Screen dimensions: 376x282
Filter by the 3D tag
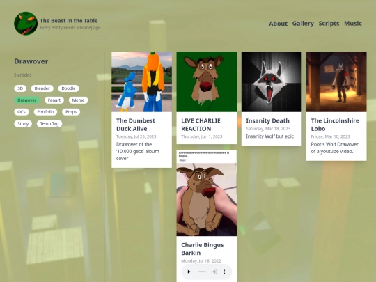pos(20,88)
